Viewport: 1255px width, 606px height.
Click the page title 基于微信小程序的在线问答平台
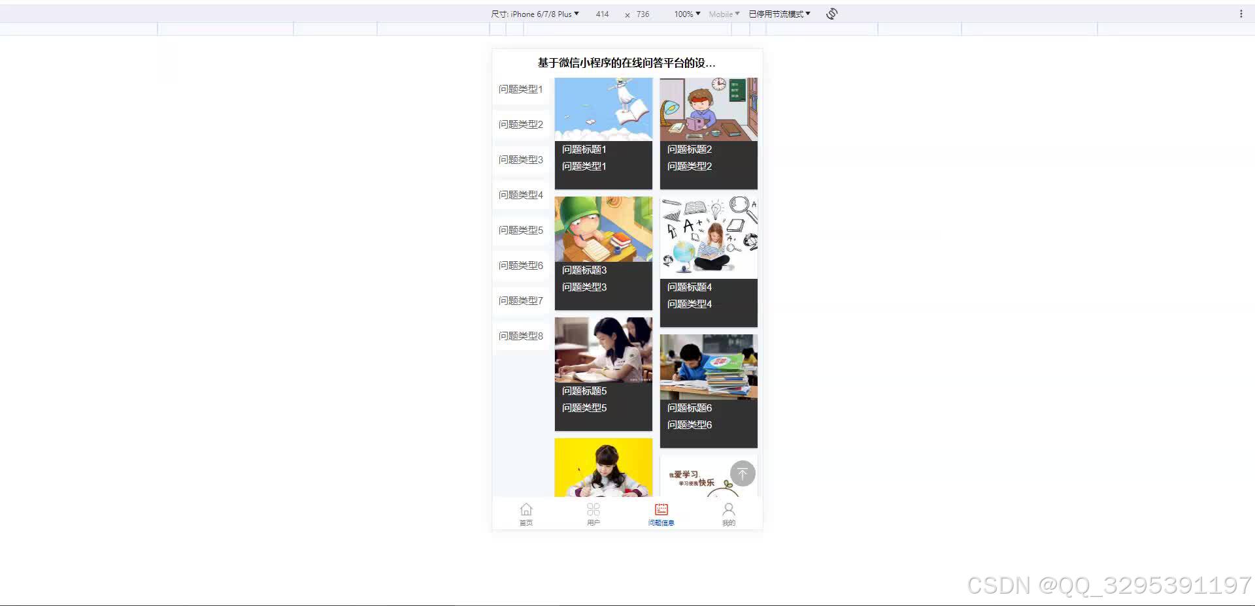tap(627, 63)
